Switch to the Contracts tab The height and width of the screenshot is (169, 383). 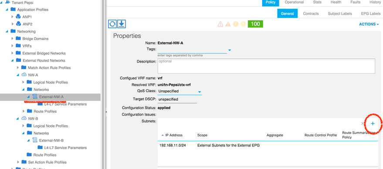(311, 13)
